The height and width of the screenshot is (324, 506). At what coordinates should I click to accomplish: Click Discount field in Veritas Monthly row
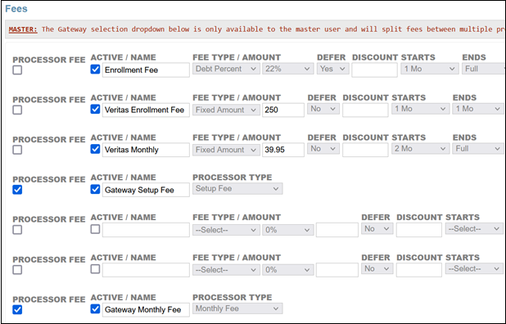click(365, 150)
